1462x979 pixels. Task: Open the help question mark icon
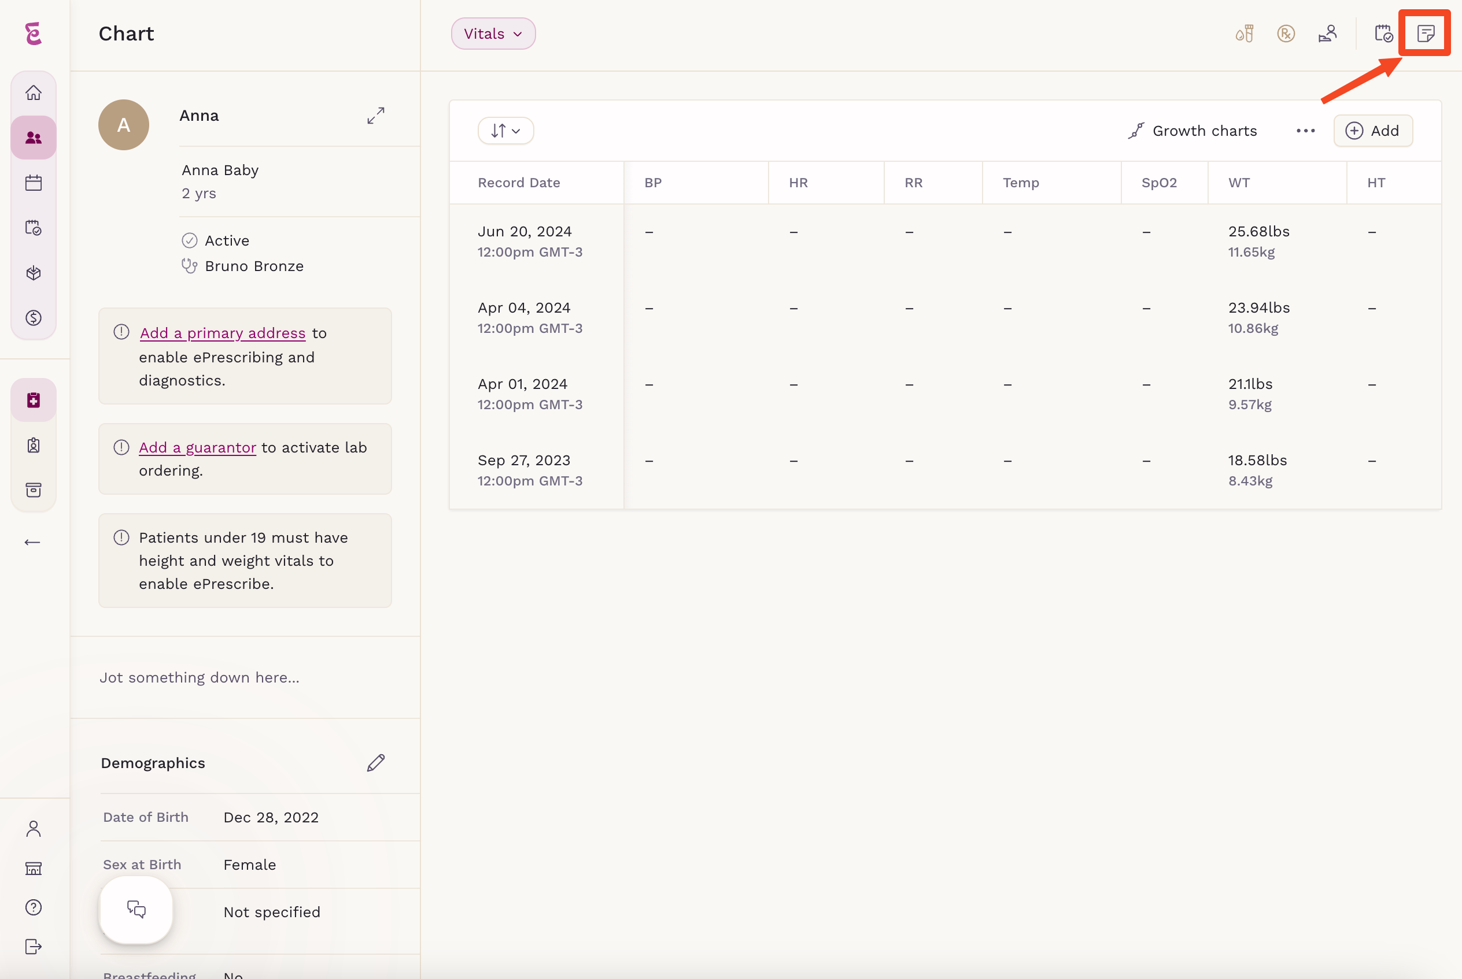tap(34, 907)
